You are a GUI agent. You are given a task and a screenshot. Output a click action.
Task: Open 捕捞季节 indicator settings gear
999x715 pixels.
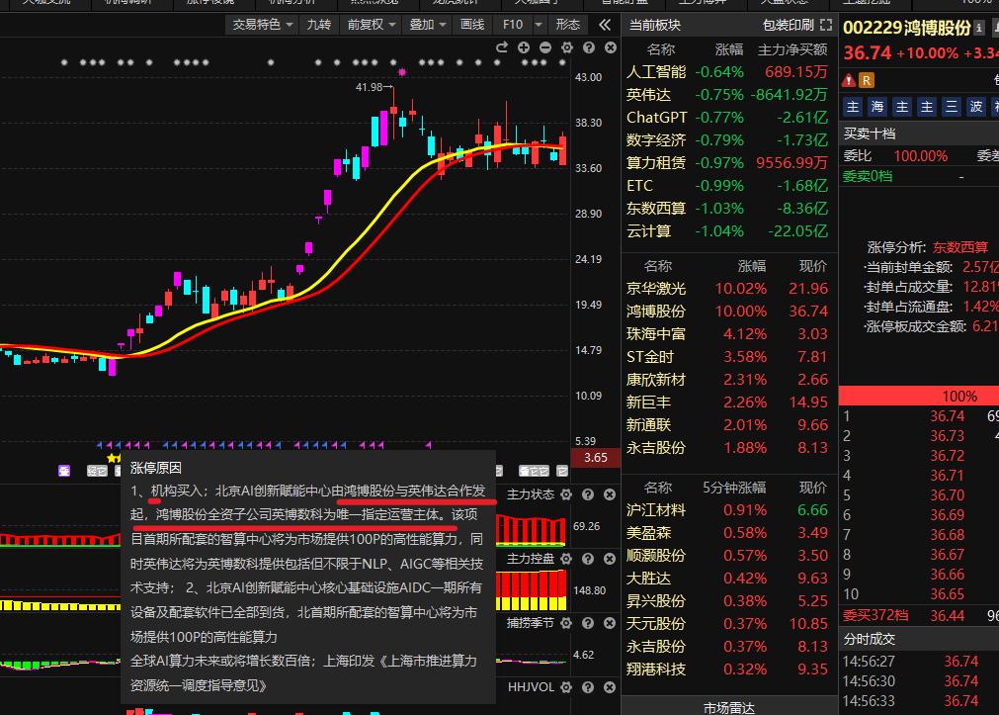click(566, 623)
